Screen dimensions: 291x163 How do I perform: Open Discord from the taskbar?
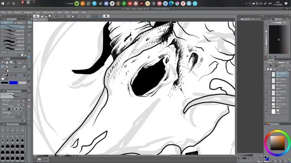[106, 4]
